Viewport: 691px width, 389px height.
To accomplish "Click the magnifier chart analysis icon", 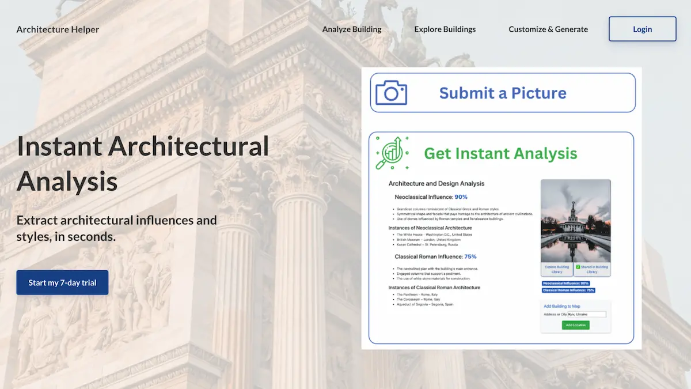I will click(392, 153).
